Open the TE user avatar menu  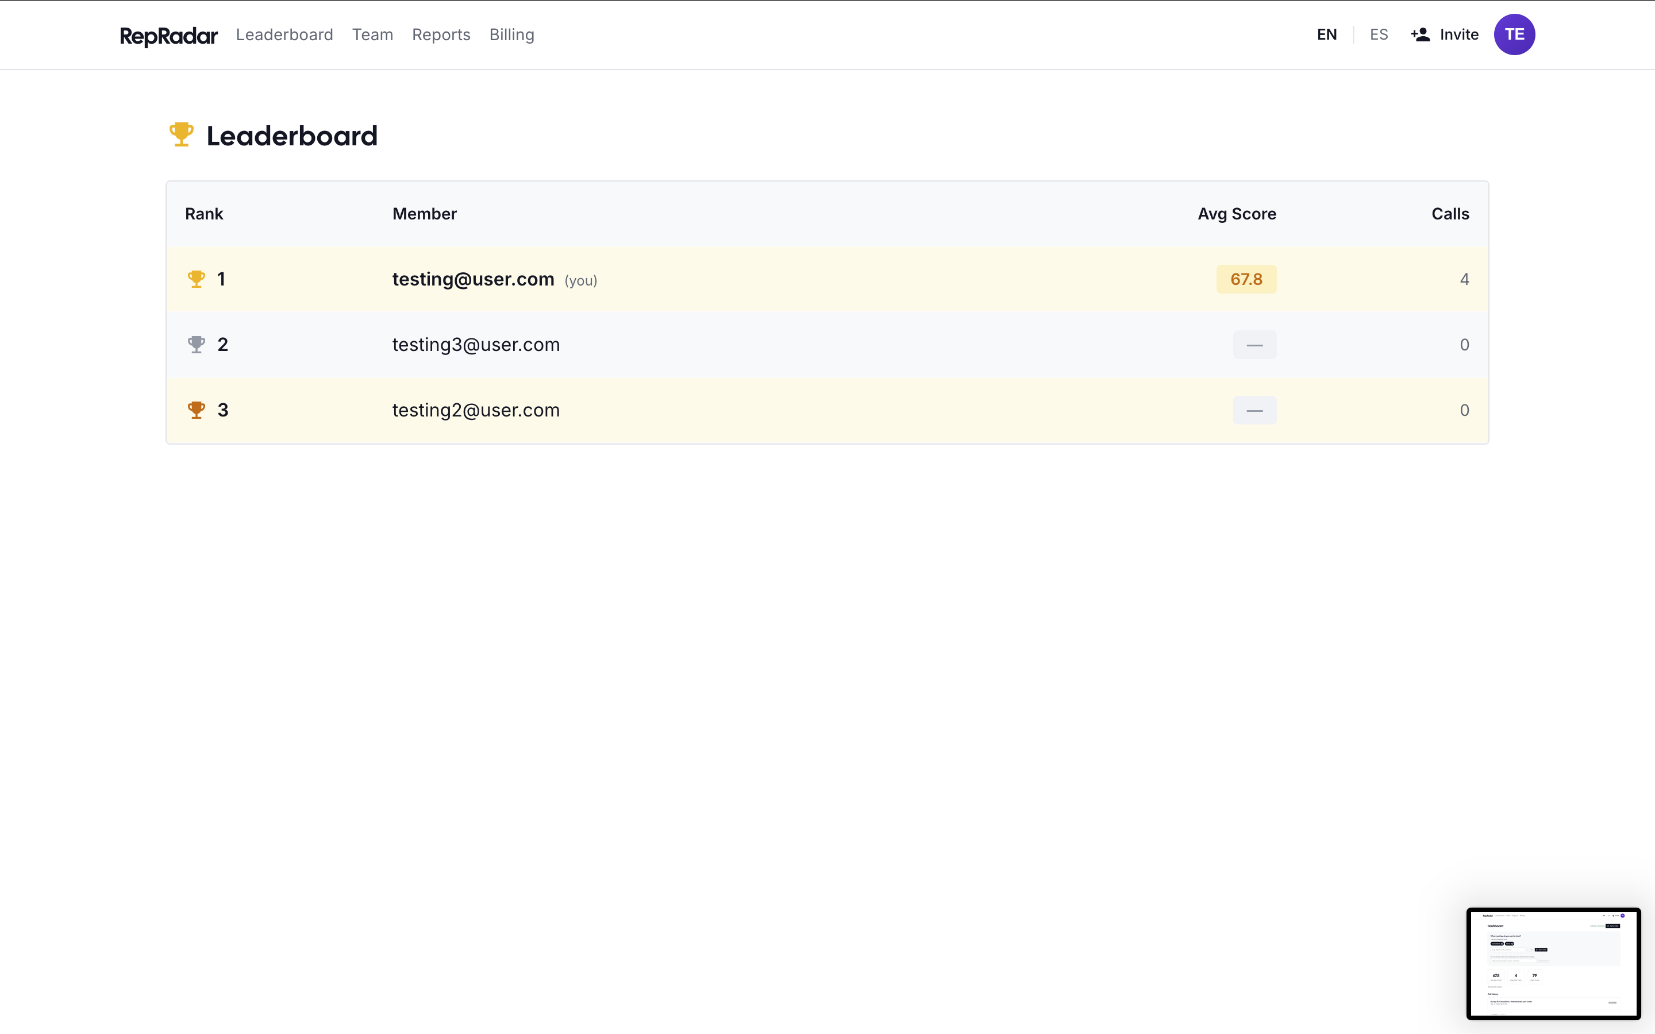point(1514,35)
